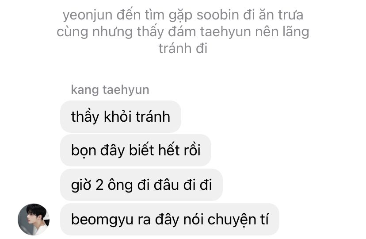Click 'tránh đi' on the caption's last line
Viewport: 366px width, 239px height.
tap(183, 48)
